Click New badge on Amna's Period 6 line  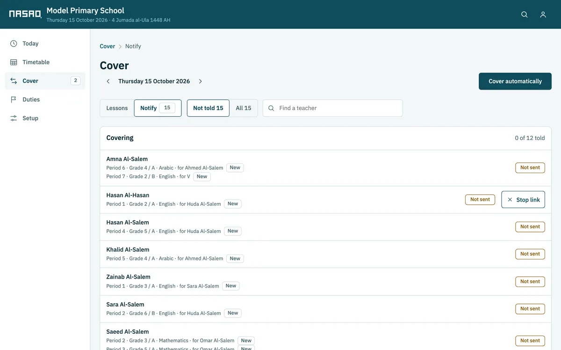click(x=235, y=168)
